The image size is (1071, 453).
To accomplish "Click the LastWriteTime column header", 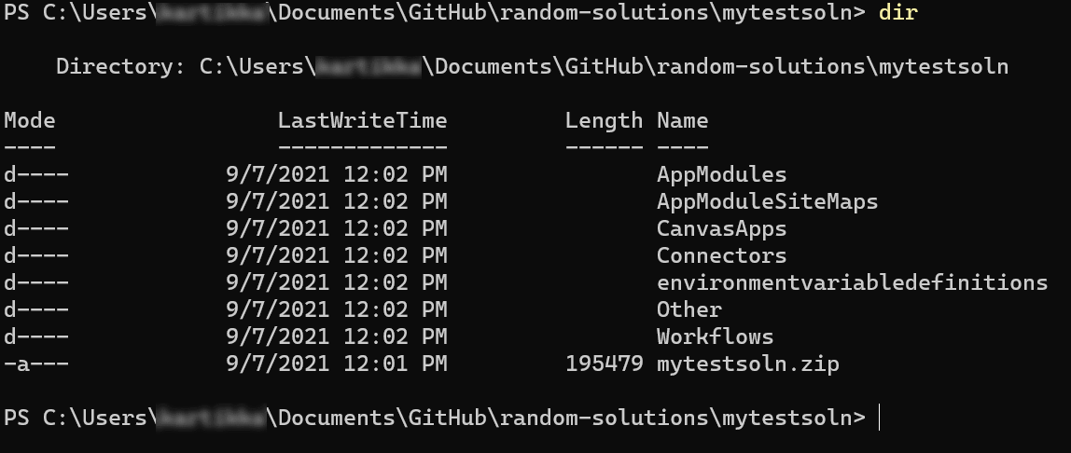I will [x=362, y=121].
